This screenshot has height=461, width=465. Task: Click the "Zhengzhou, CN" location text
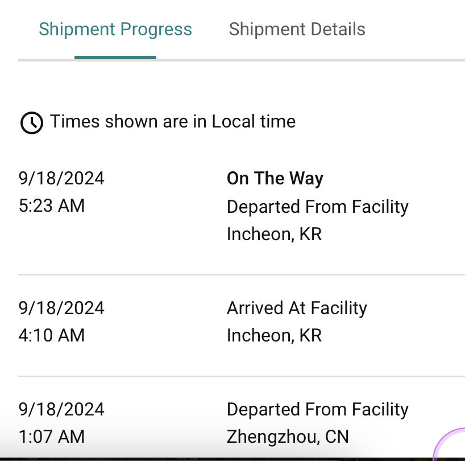(288, 437)
